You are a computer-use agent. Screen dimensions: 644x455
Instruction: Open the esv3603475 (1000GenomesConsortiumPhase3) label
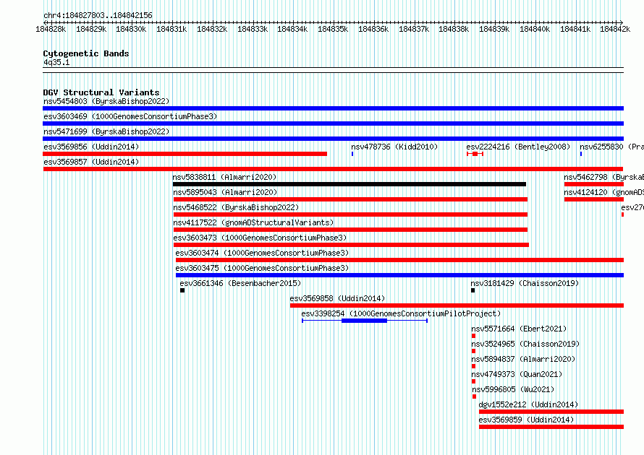262,268
